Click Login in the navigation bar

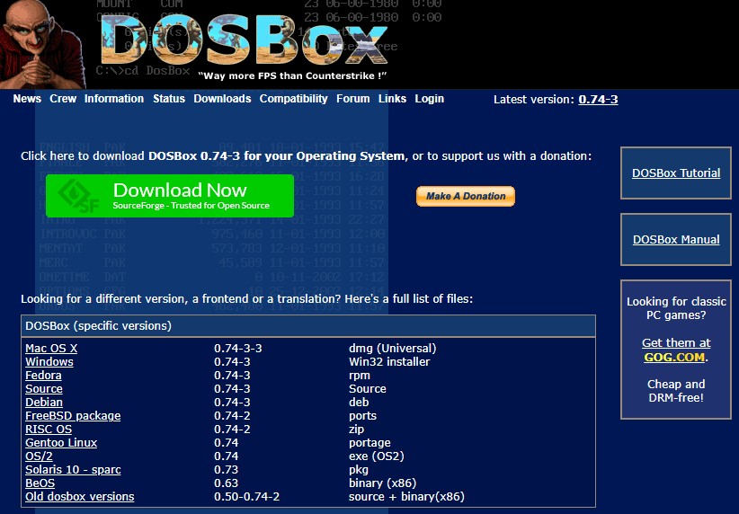point(430,99)
